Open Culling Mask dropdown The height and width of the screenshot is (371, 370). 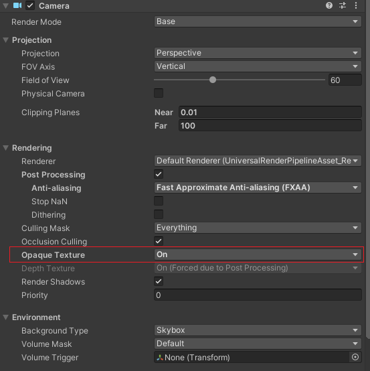258,228
